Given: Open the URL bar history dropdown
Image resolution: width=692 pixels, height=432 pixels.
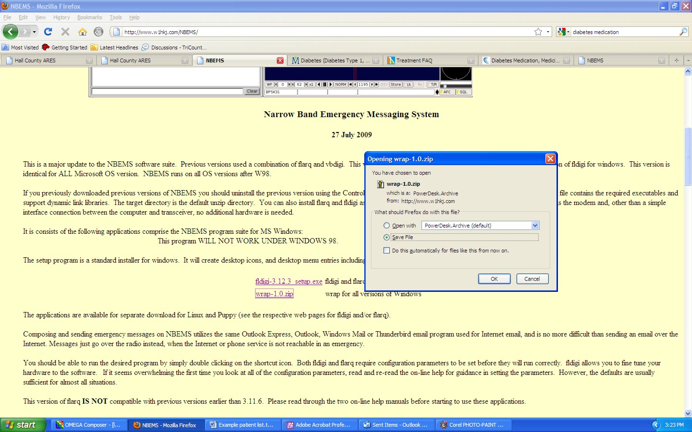Looking at the screenshot, I should pos(548,32).
